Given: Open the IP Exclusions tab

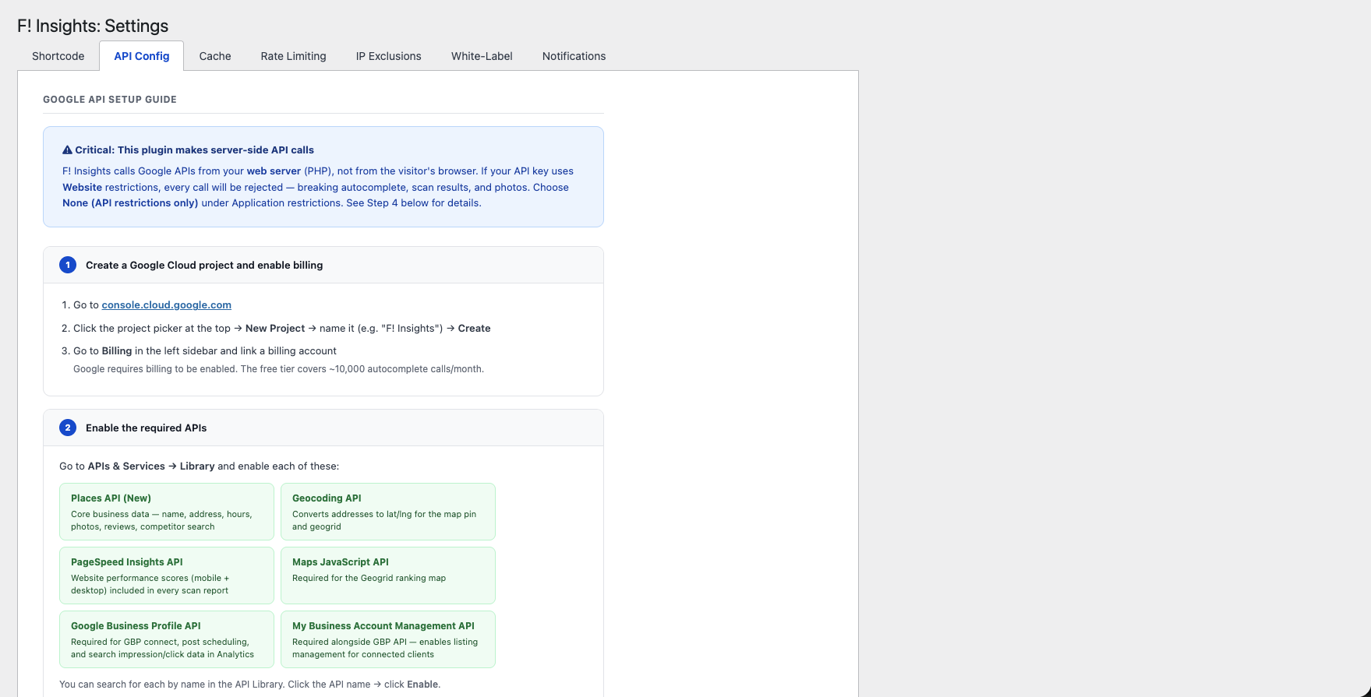Looking at the screenshot, I should coord(388,56).
